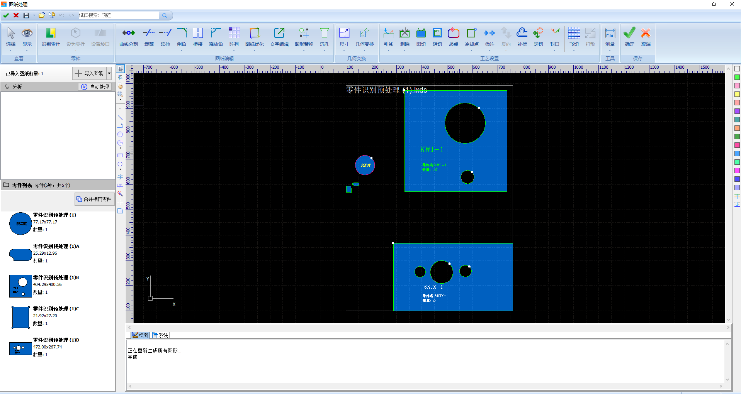This screenshot has width=741, height=394.
Task: Click the 导入图纸 button
Action: click(90, 73)
